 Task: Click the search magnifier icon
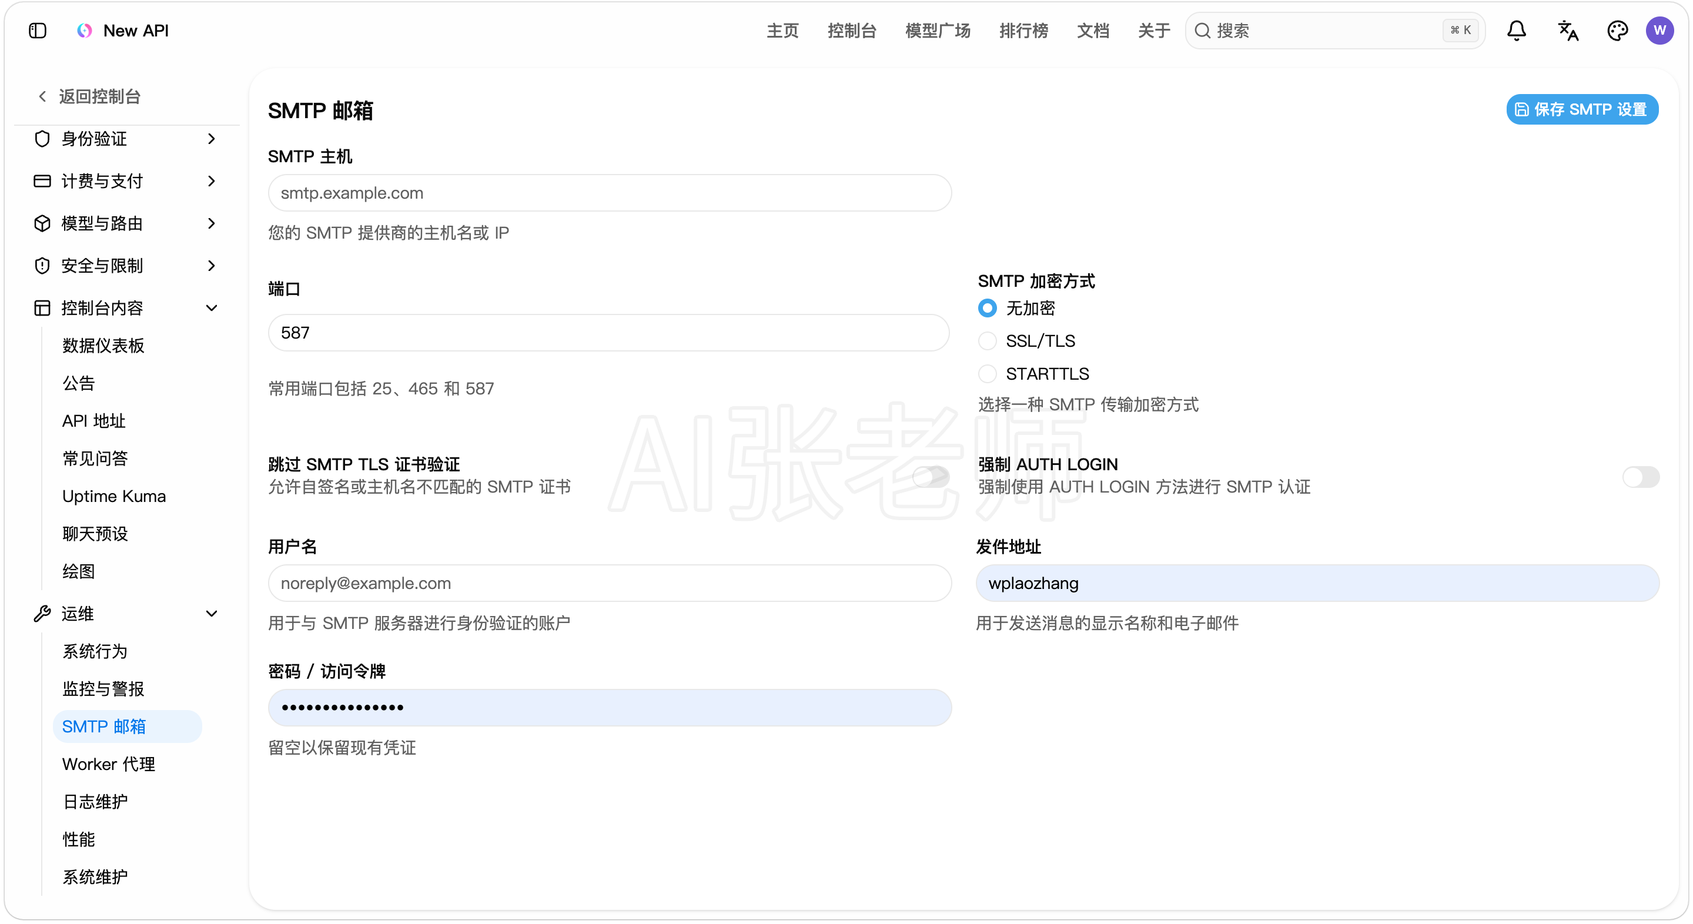pos(1202,31)
